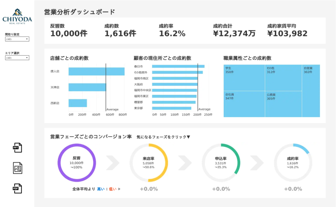Click the 福岡市南区 bar
Screen dimensions: 336x207
point(175,78)
